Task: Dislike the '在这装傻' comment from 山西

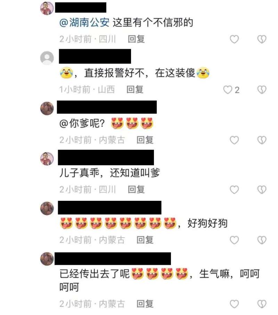Action: coord(262,90)
